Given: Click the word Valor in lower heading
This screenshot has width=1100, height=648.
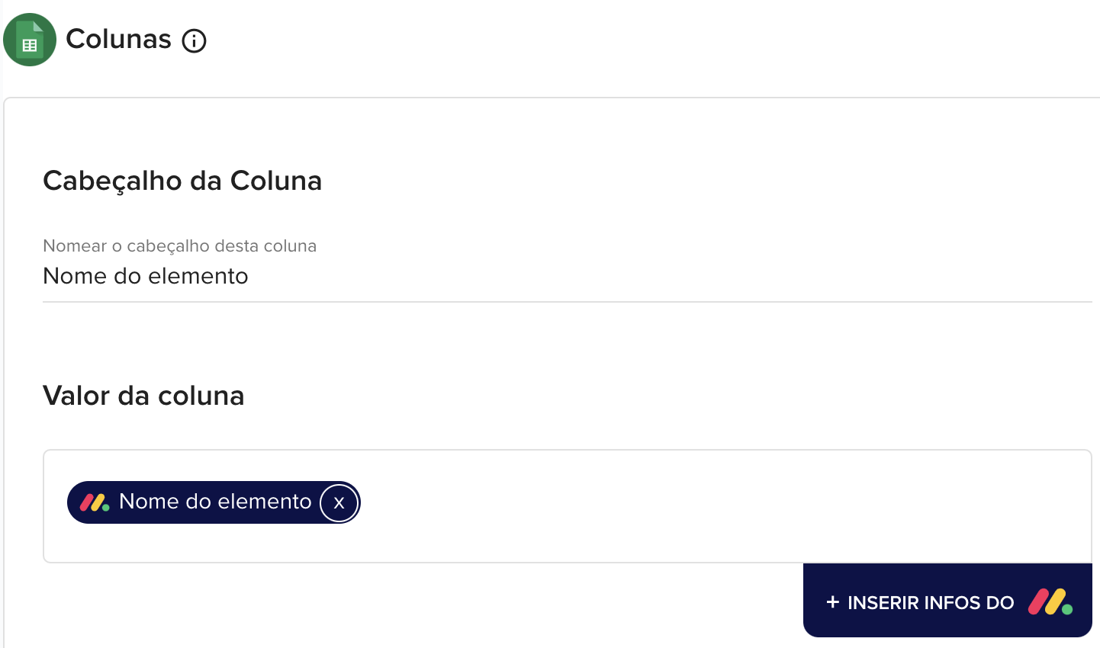Looking at the screenshot, I should point(76,396).
